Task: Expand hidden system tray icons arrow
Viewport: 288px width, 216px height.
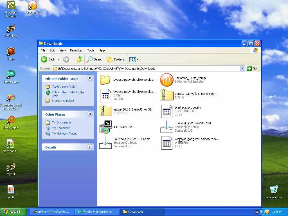Action: 262,212
